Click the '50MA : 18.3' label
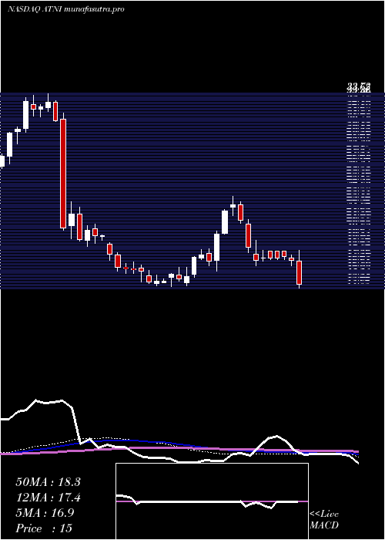The image size is (385, 540). tap(48, 482)
